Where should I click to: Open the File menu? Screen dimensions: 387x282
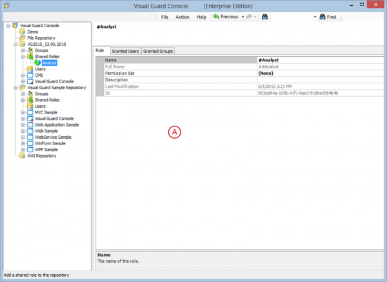[x=165, y=17]
